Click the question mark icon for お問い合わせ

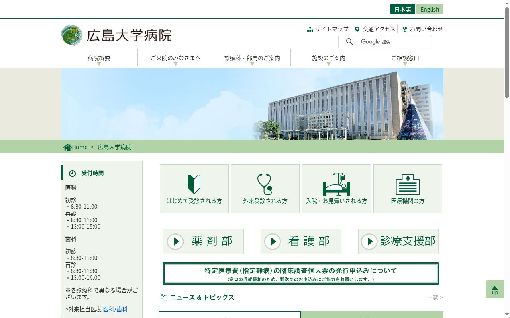pyautogui.click(x=405, y=29)
